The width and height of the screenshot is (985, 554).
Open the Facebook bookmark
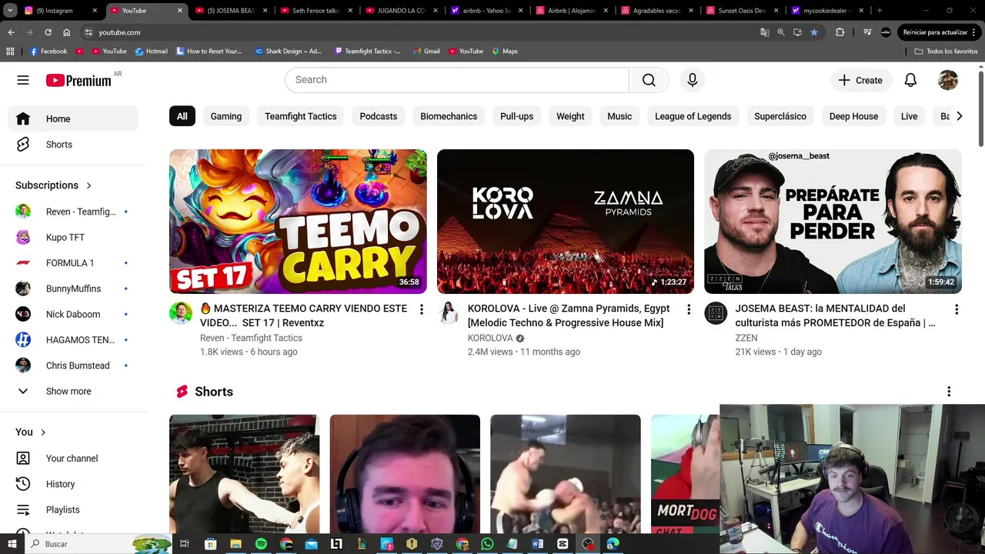48,51
